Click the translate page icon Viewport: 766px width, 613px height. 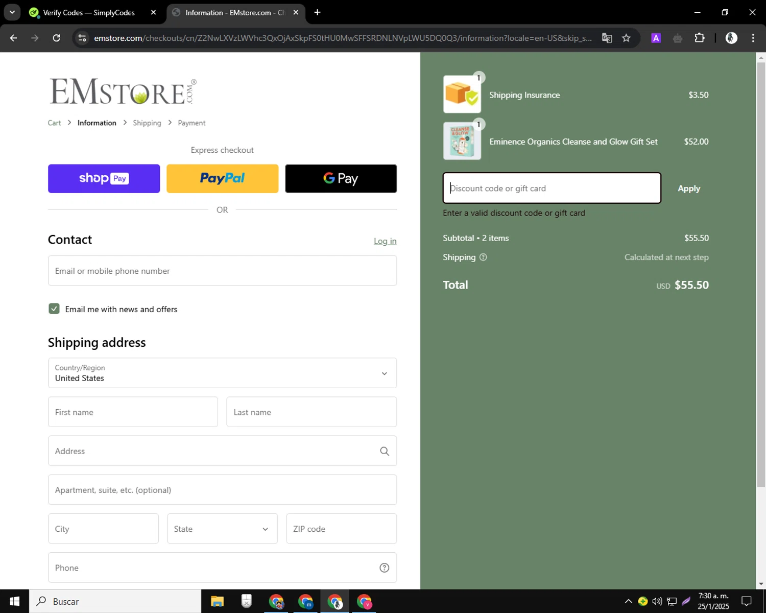607,38
